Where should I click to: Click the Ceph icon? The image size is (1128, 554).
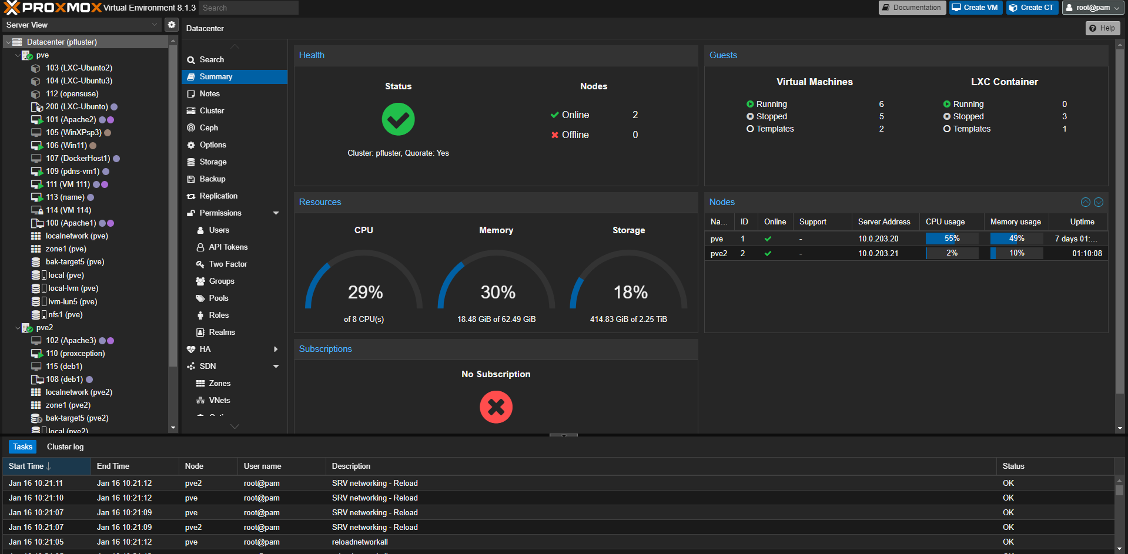click(x=191, y=128)
